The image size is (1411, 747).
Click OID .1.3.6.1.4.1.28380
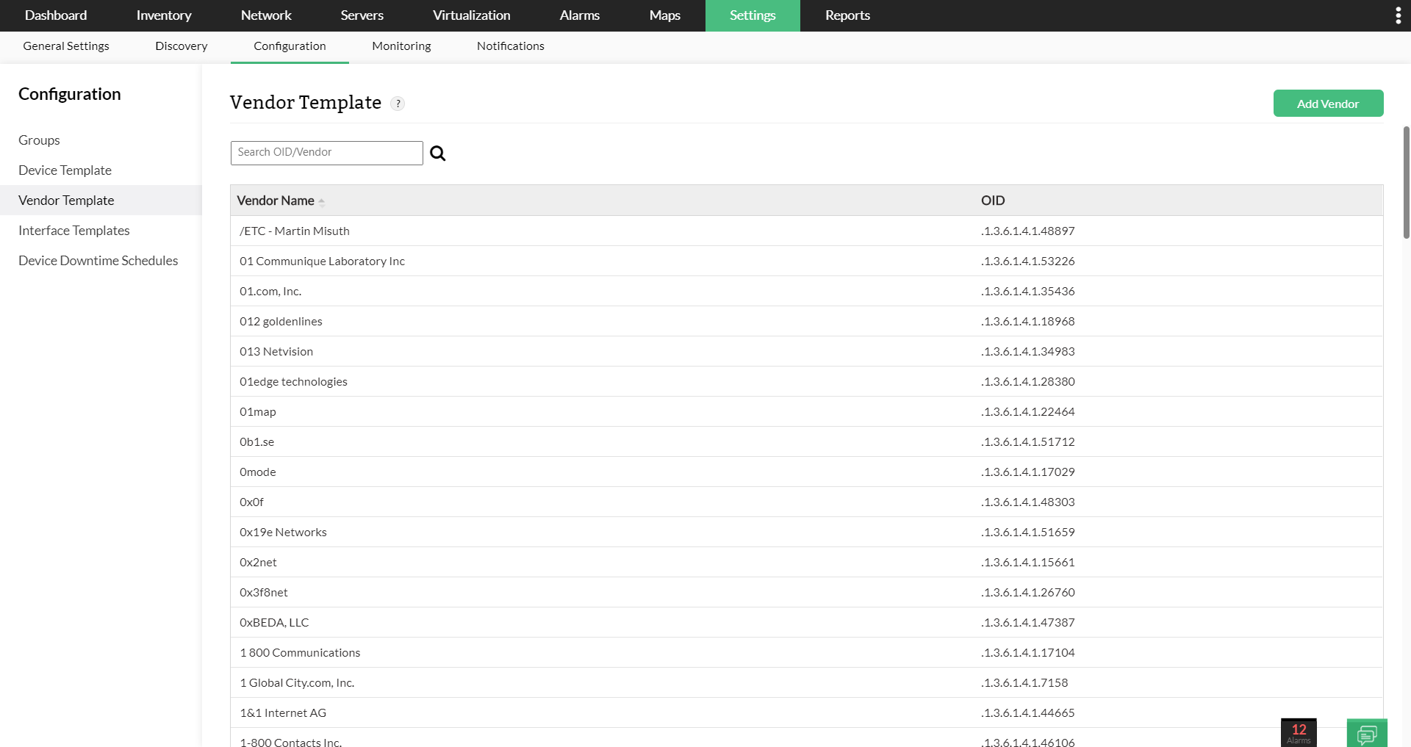click(1027, 382)
